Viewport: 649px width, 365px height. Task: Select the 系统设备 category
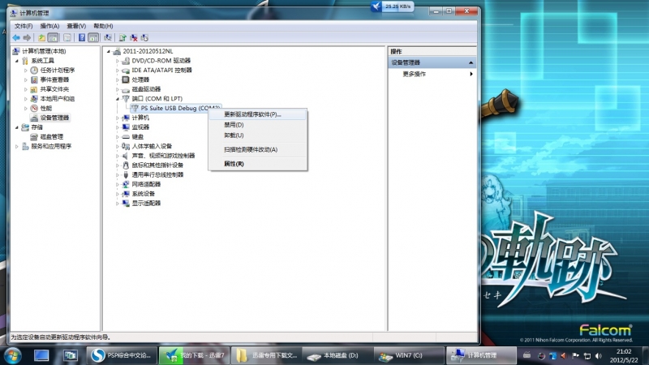coord(144,194)
